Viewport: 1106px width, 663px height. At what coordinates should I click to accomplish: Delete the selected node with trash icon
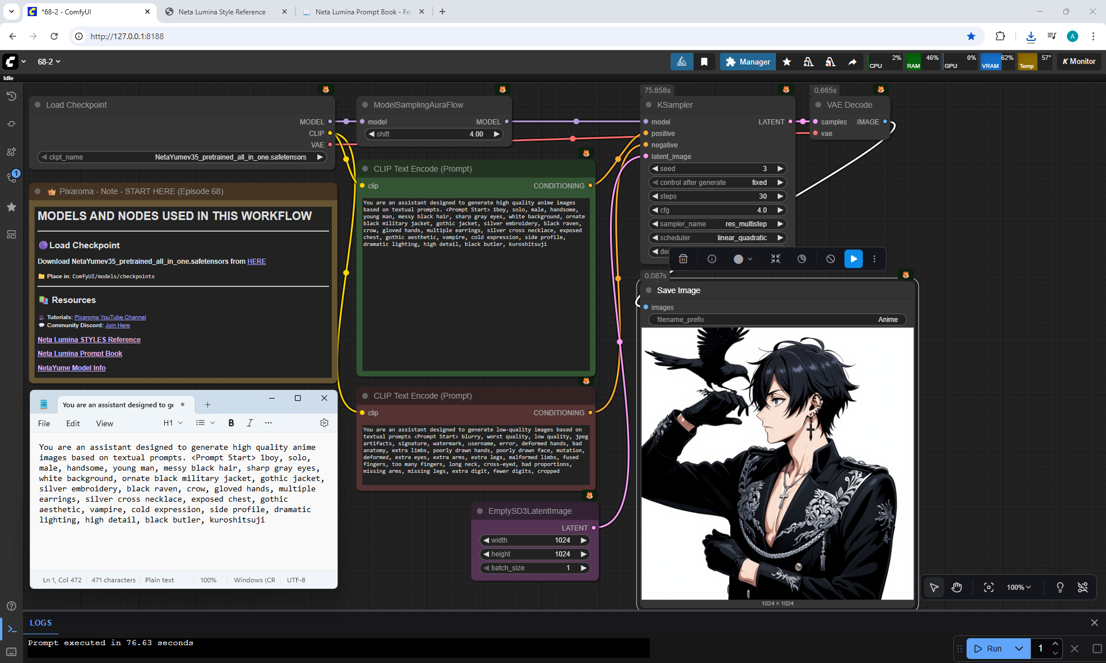(x=683, y=259)
